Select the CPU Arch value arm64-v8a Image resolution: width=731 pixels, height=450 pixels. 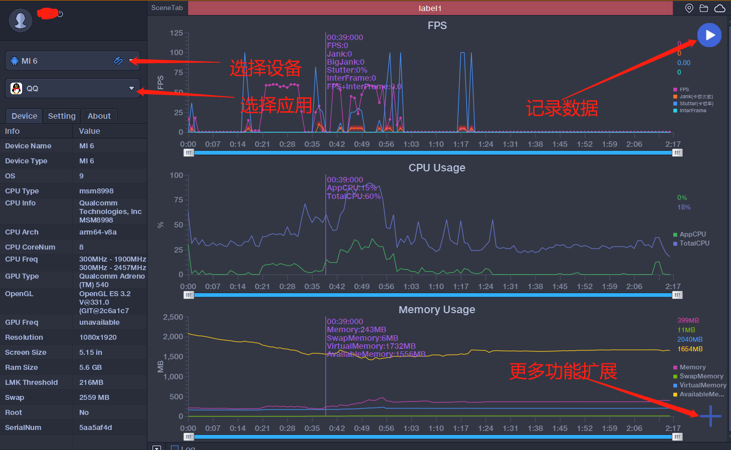(x=98, y=232)
